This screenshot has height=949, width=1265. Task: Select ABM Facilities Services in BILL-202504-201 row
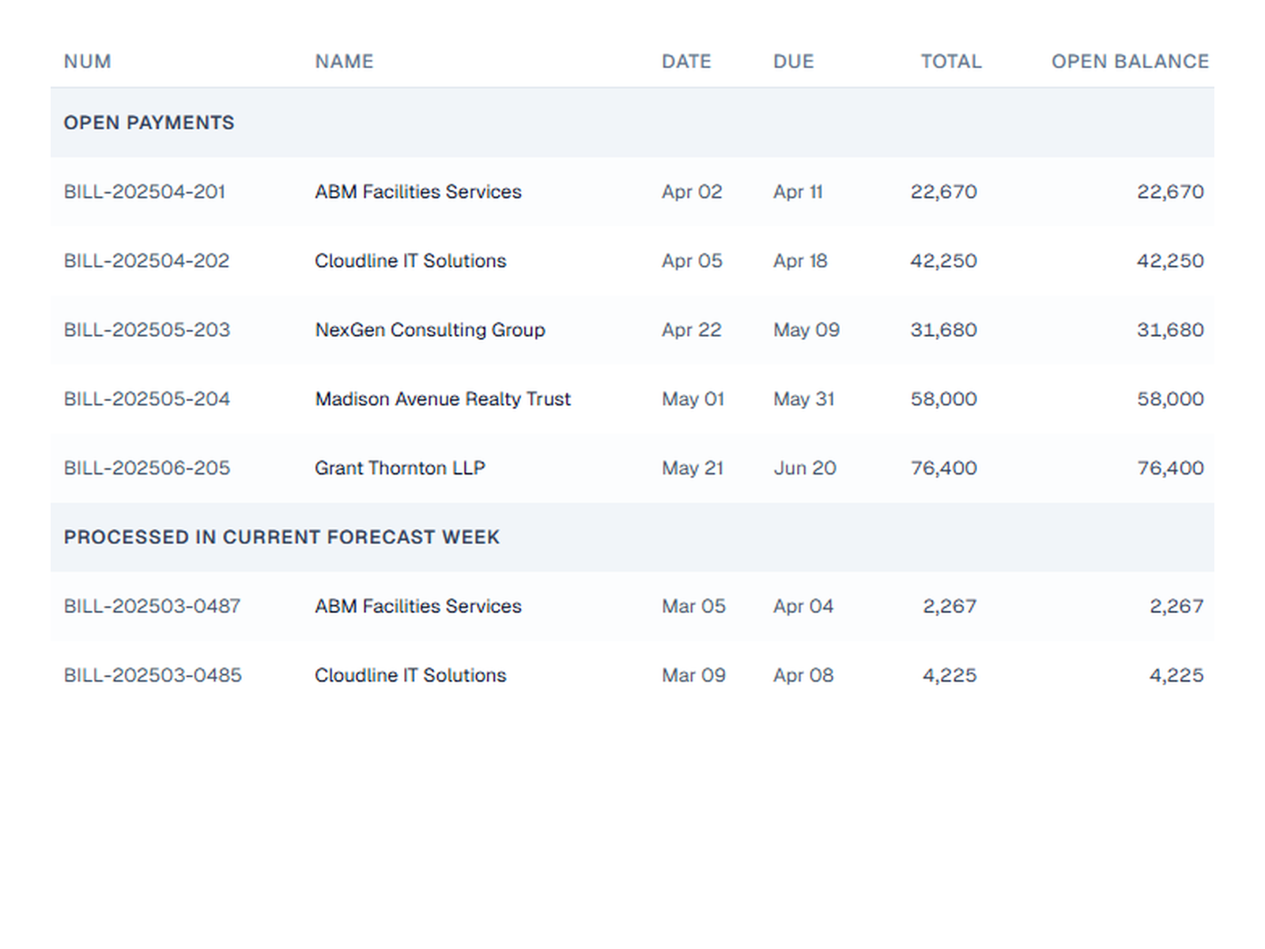coord(418,191)
